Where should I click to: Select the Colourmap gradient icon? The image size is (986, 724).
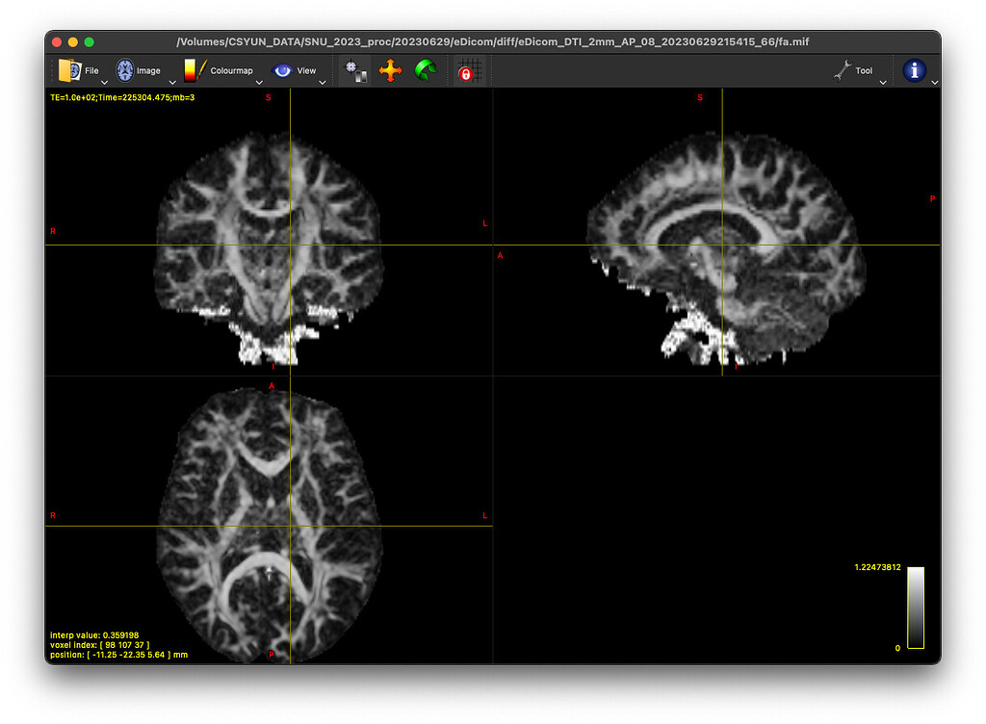192,69
